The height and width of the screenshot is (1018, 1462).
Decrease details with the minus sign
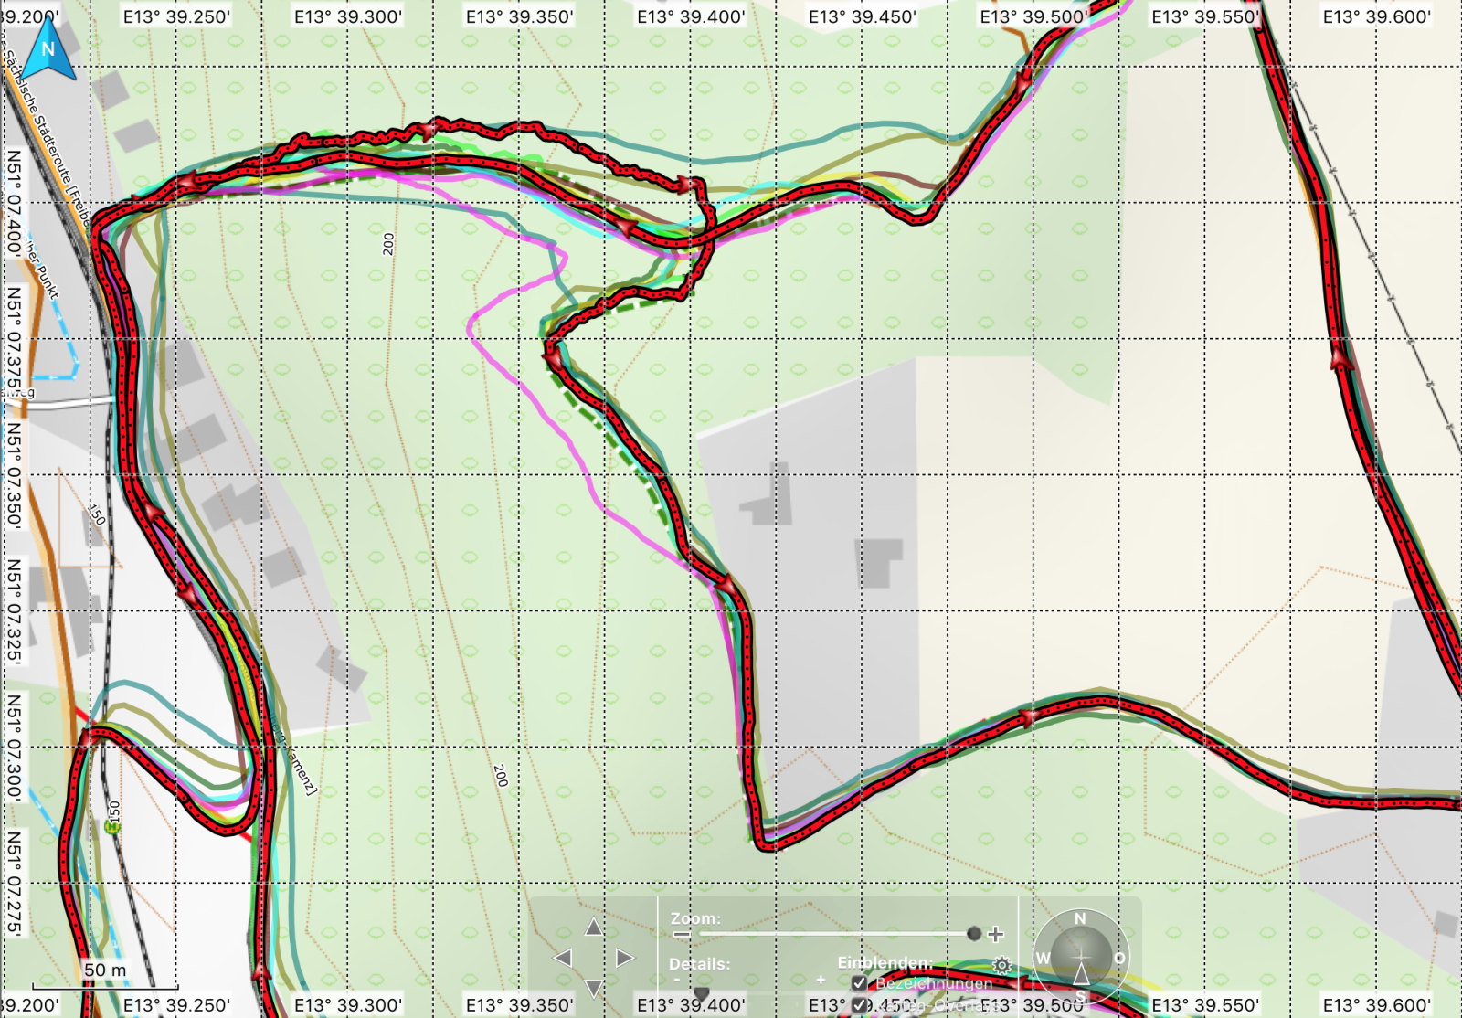(x=676, y=980)
